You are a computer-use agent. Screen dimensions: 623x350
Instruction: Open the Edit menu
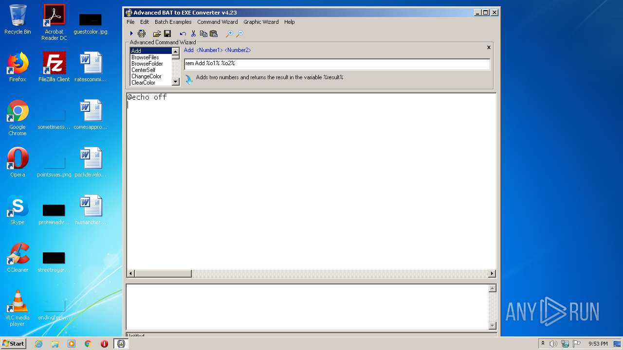point(145,22)
